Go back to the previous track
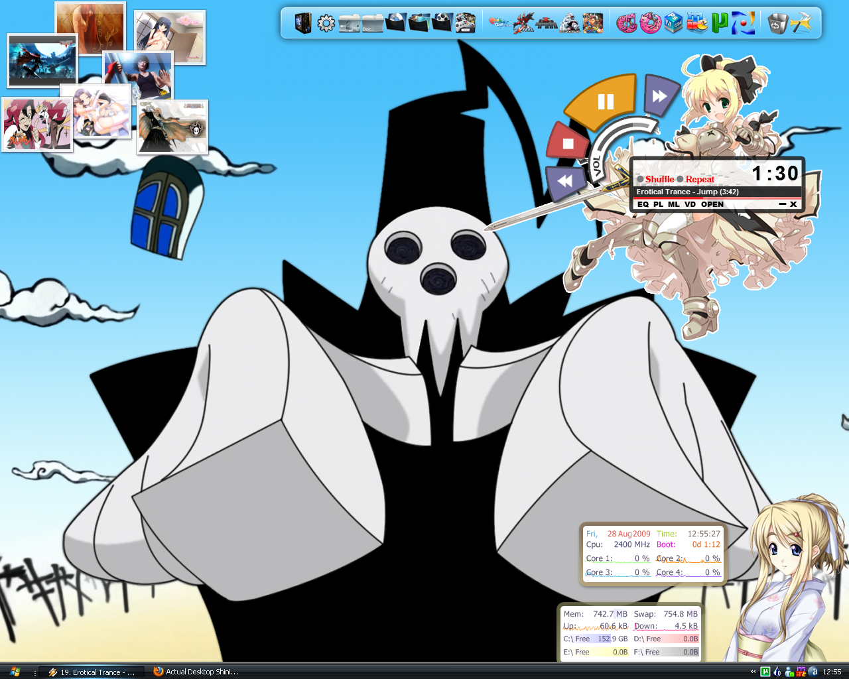The image size is (849, 679). click(566, 181)
